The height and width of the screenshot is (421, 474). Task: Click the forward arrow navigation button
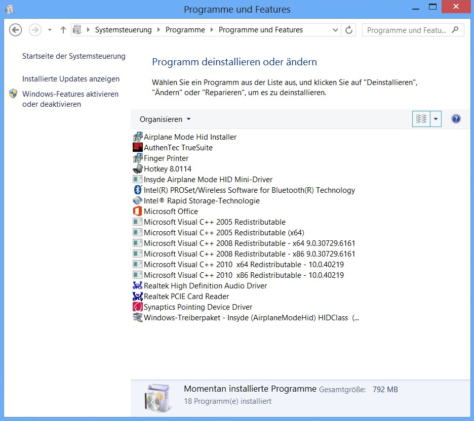[x=35, y=30]
